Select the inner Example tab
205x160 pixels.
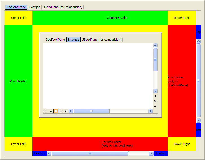73,40
